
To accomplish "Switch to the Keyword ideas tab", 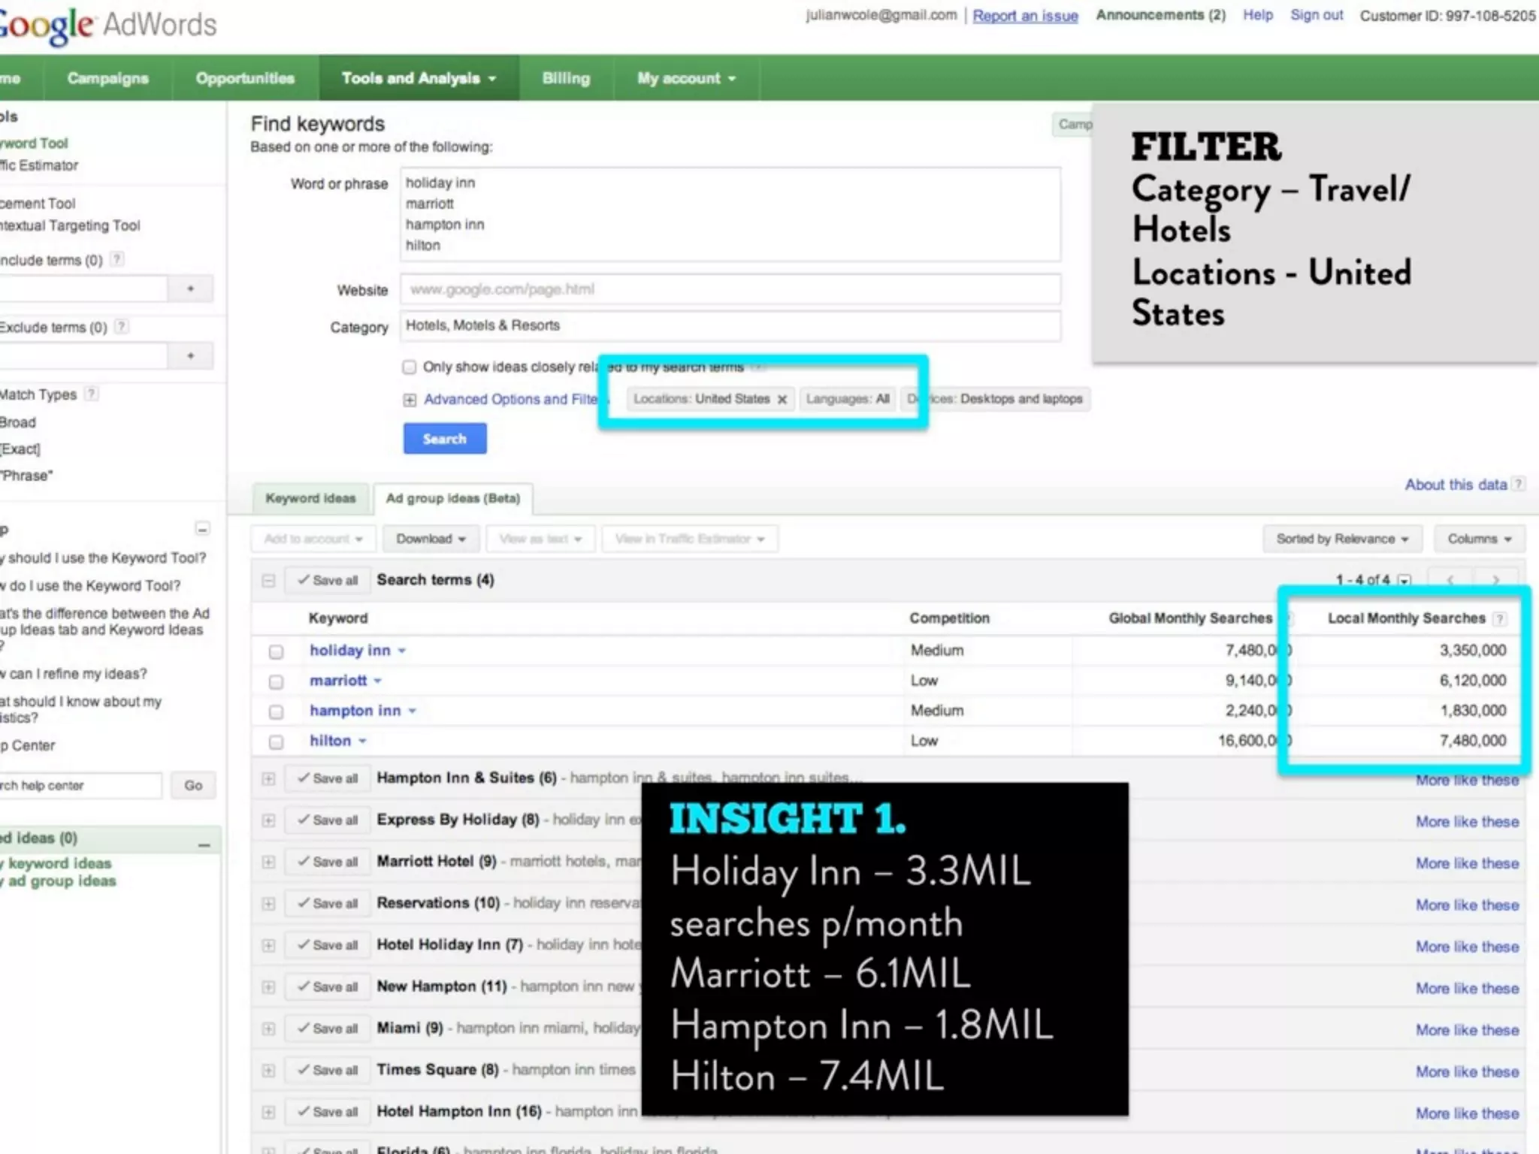I will coord(310,499).
